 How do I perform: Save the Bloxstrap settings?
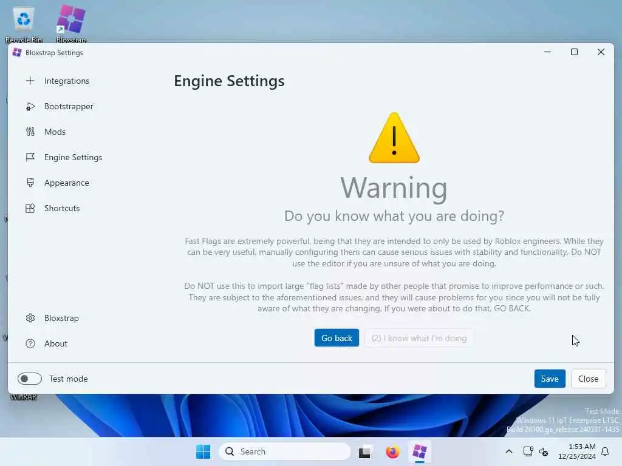(550, 379)
